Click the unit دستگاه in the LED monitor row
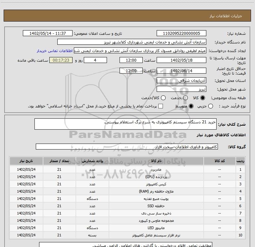Screen dimensions: 255x247 coord(92,228)
